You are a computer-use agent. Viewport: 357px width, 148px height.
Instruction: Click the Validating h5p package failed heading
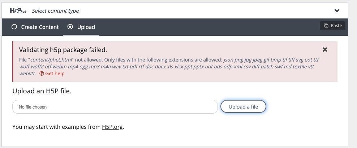click(x=63, y=50)
